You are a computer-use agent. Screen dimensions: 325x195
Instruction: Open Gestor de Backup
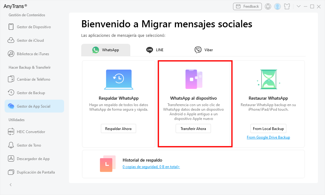pos(31,93)
